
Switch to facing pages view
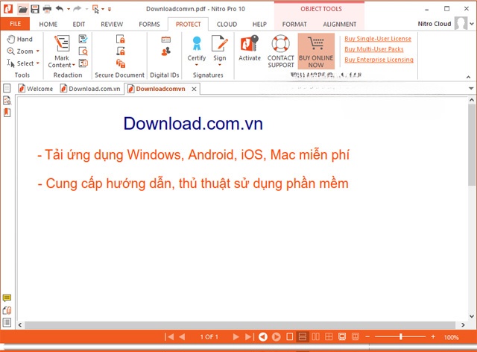coord(316,337)
